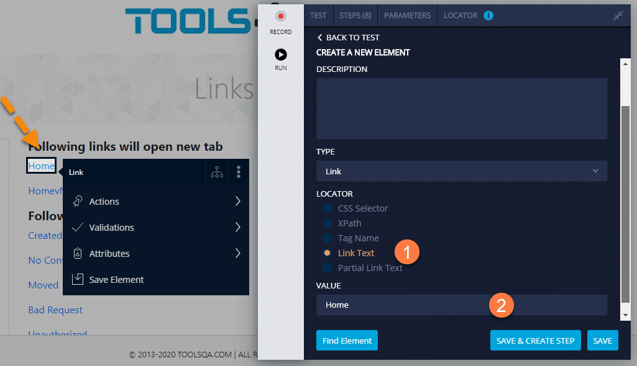This screenshot has height=366, width=637.
Task: Select the Tag Name locator option
Action: tap(327, 238)
